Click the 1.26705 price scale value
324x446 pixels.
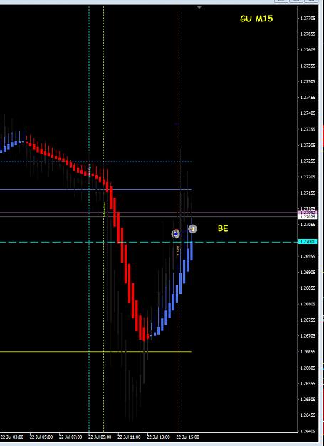coord(308,335)
